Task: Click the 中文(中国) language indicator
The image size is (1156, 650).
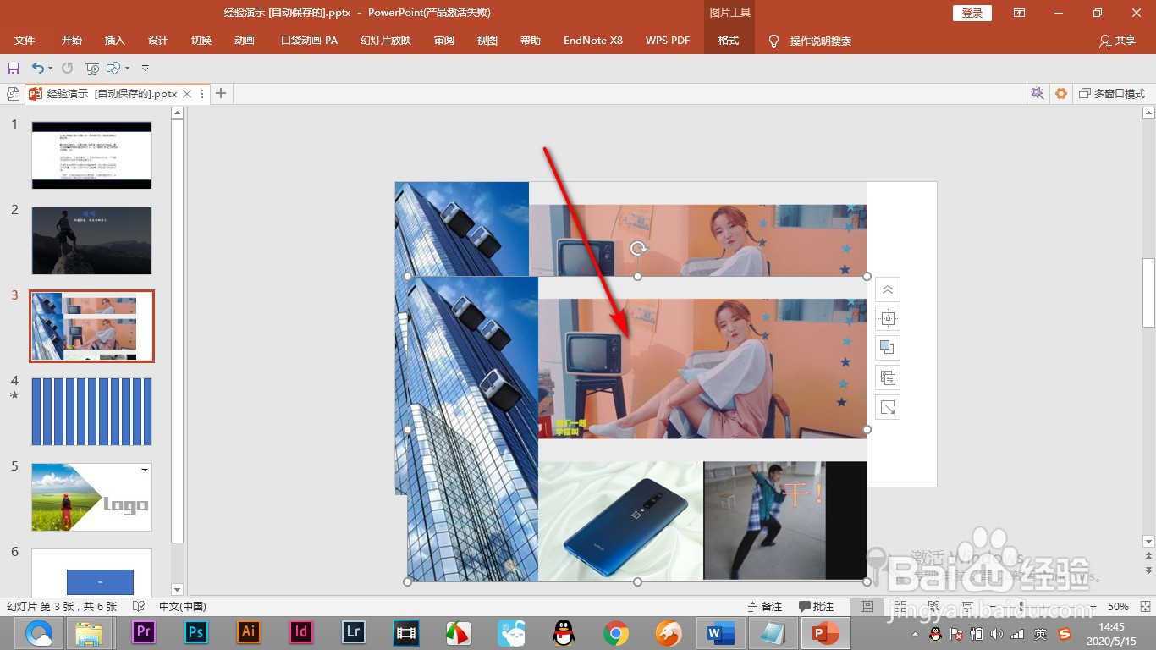Action: click(183, 607)
